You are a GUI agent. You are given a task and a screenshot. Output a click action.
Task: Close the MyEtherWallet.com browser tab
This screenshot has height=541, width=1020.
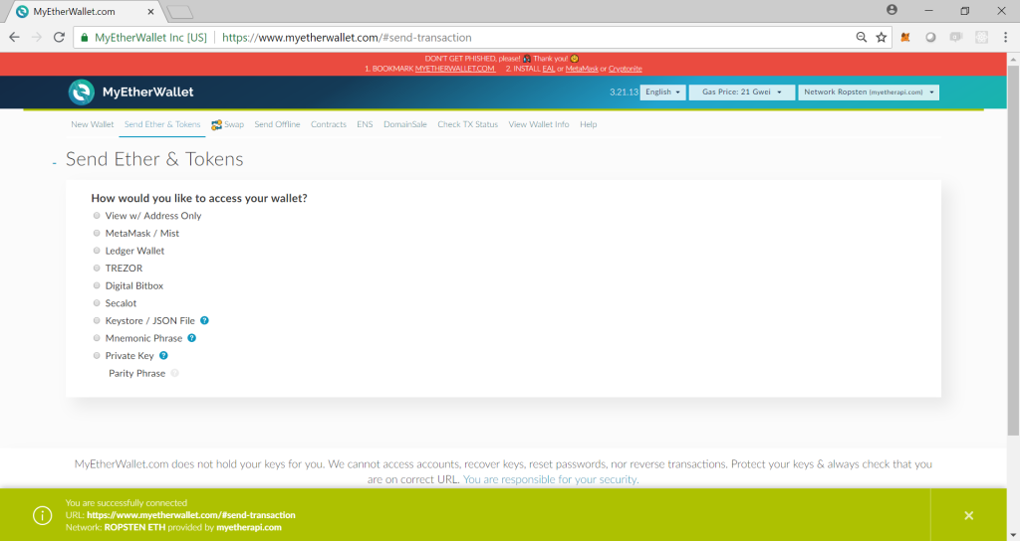pyautogui.click(x=151, y=12)
